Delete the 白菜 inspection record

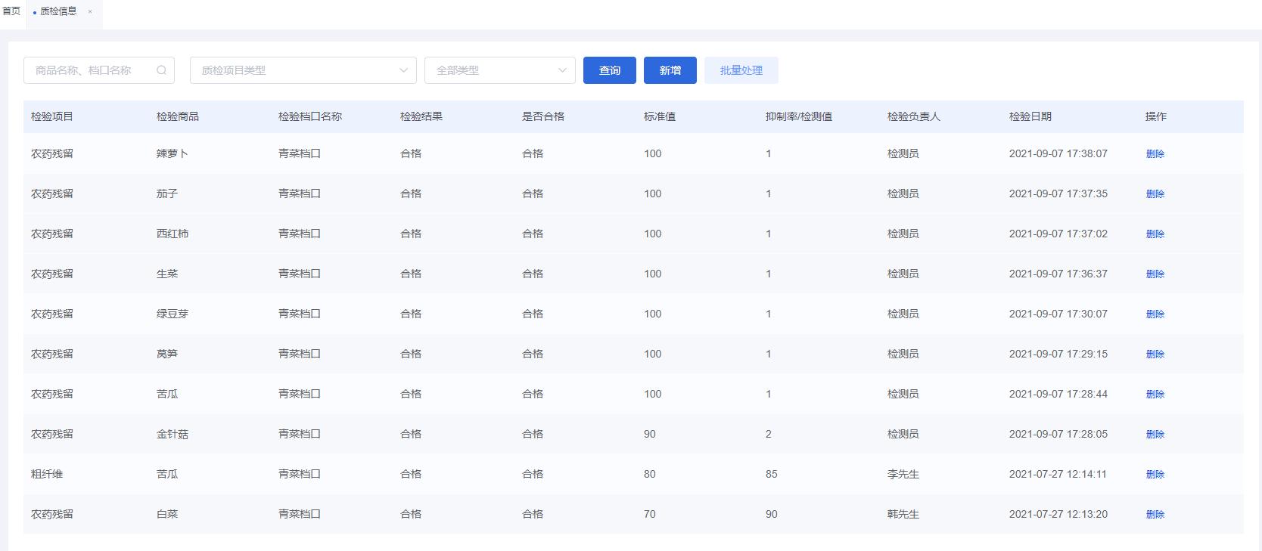click(x=1155, y=514)
